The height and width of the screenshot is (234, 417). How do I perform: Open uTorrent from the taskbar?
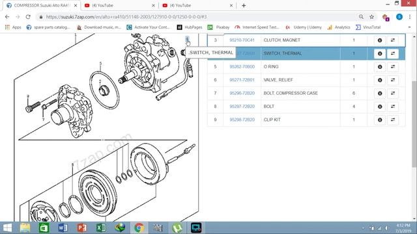click(x=177, y=227)
